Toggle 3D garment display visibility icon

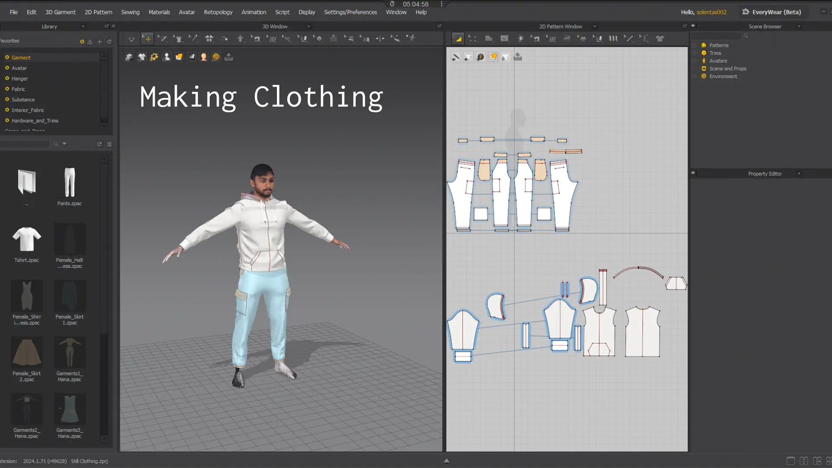coord(142,57)
